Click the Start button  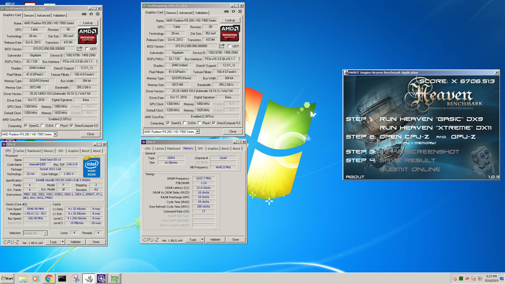(7, 278)
